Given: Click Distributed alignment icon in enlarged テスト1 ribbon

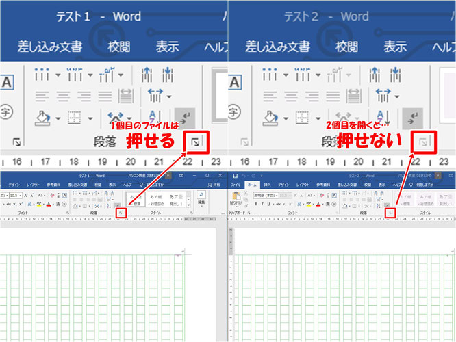Looking at the screenshot, I should (x=126, y=96).
